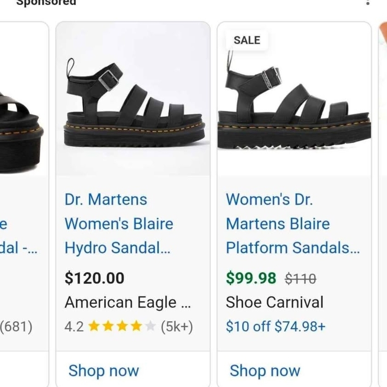Click the grayed fifth star in the rating

coord(151,327)
